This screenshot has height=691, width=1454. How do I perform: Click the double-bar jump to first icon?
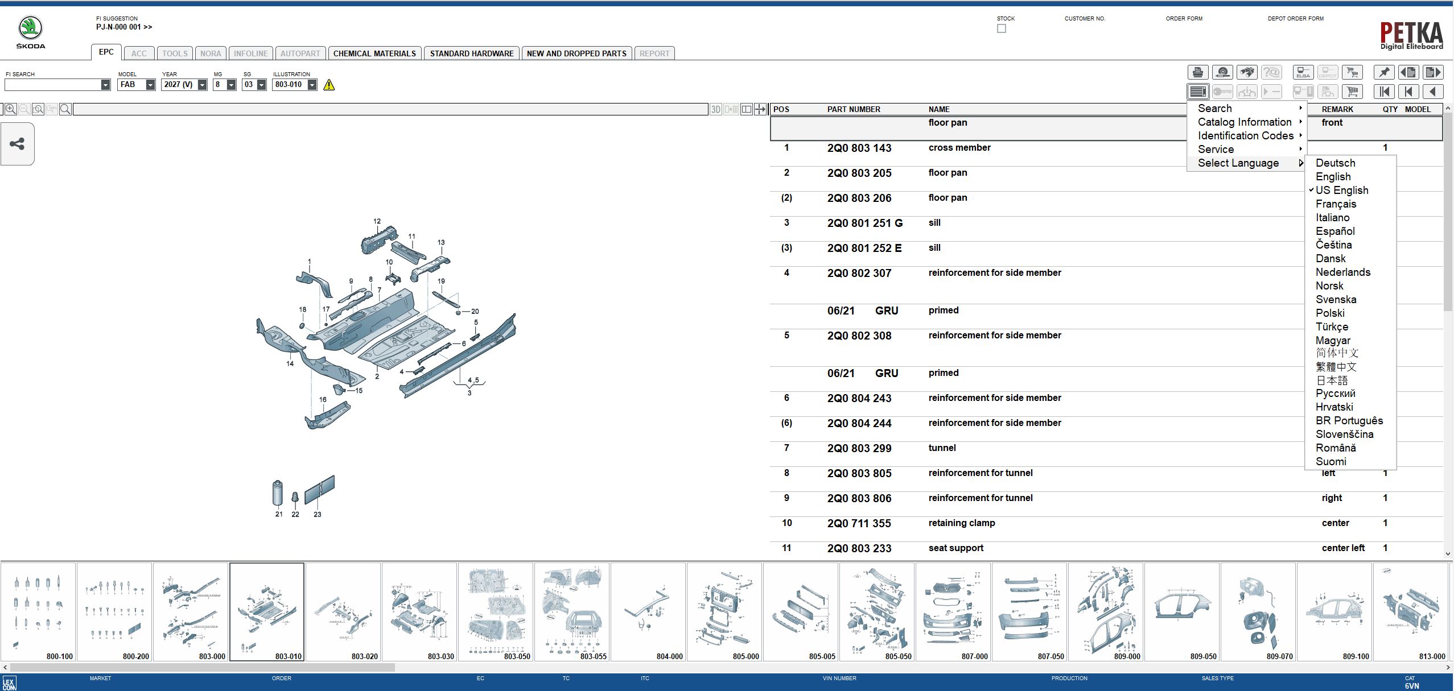(x=1384, y=92)
